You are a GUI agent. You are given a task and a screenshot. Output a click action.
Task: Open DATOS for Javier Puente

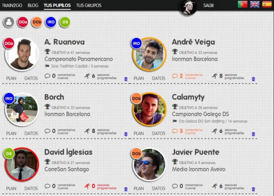[x=158, y=188]
